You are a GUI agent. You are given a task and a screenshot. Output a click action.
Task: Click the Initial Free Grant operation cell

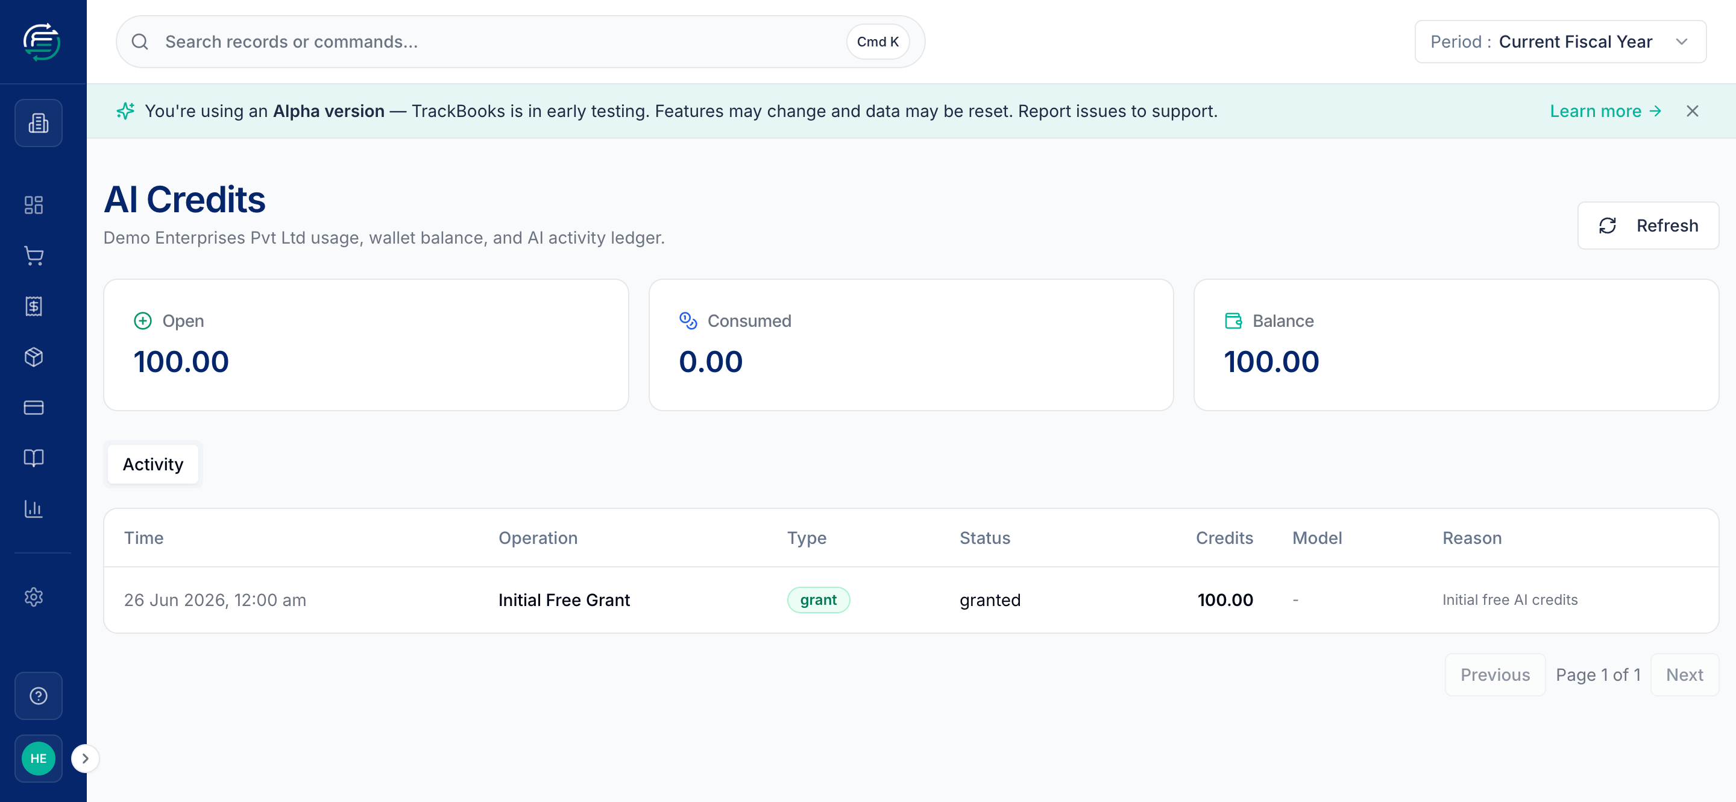[x=564, y=600]
